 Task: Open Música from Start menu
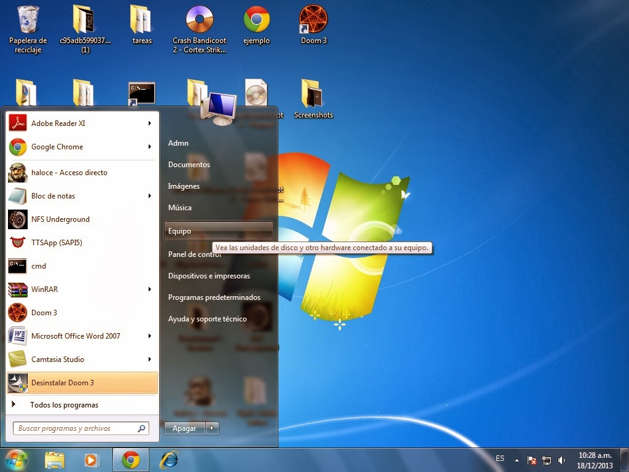(219, 208)
